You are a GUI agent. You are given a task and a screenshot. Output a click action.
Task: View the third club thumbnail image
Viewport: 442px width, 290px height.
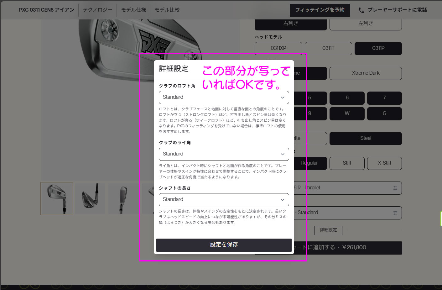123,198
